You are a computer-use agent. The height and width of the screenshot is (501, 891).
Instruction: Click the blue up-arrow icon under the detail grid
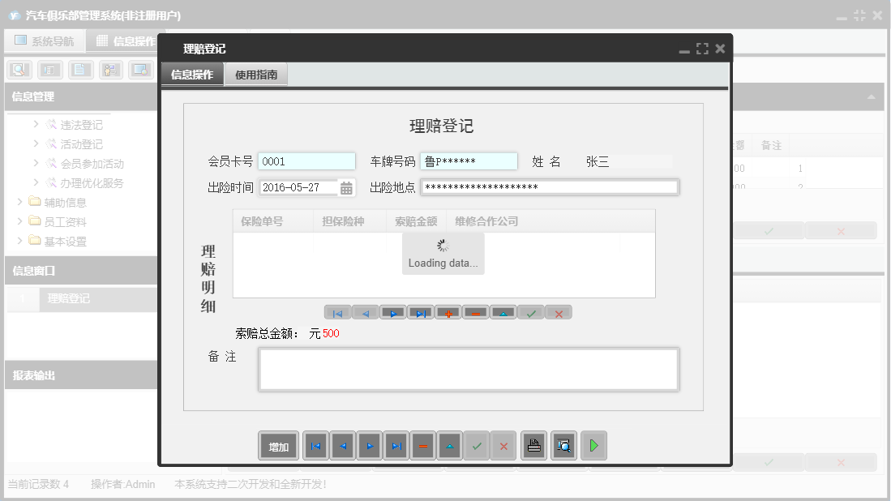(503, 312)
